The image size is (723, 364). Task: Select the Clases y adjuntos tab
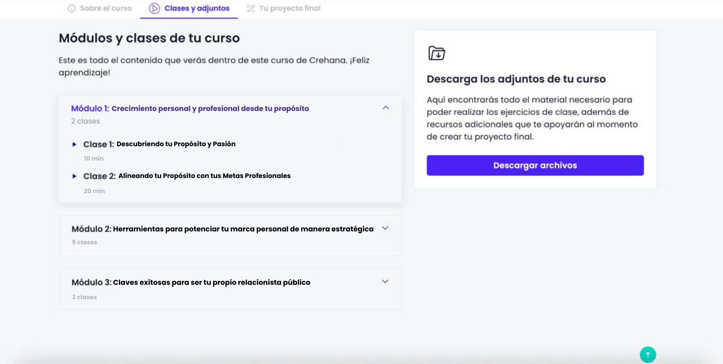(x=197, y=8)
